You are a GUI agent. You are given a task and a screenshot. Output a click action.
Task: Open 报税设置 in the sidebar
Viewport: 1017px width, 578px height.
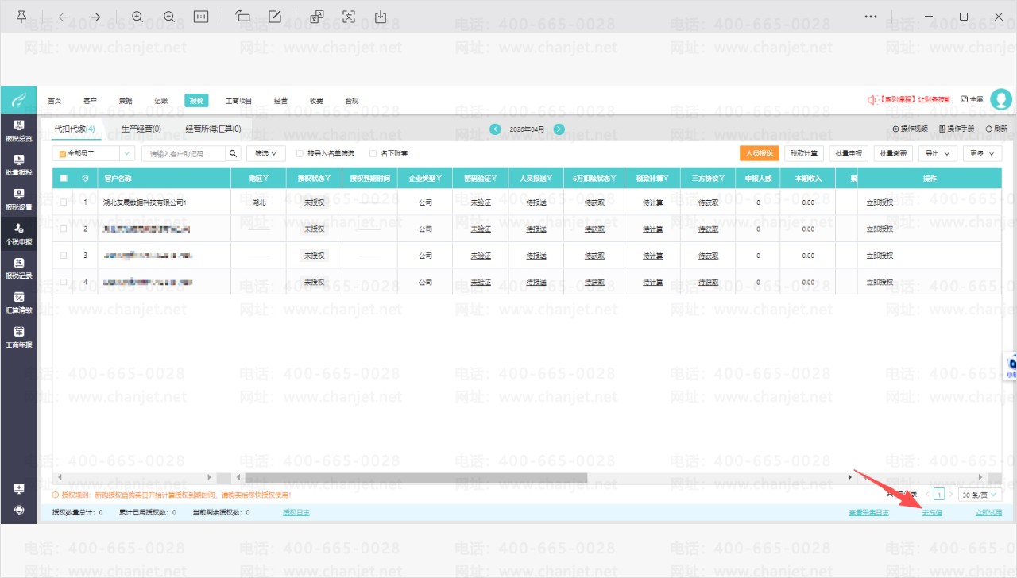19,199
